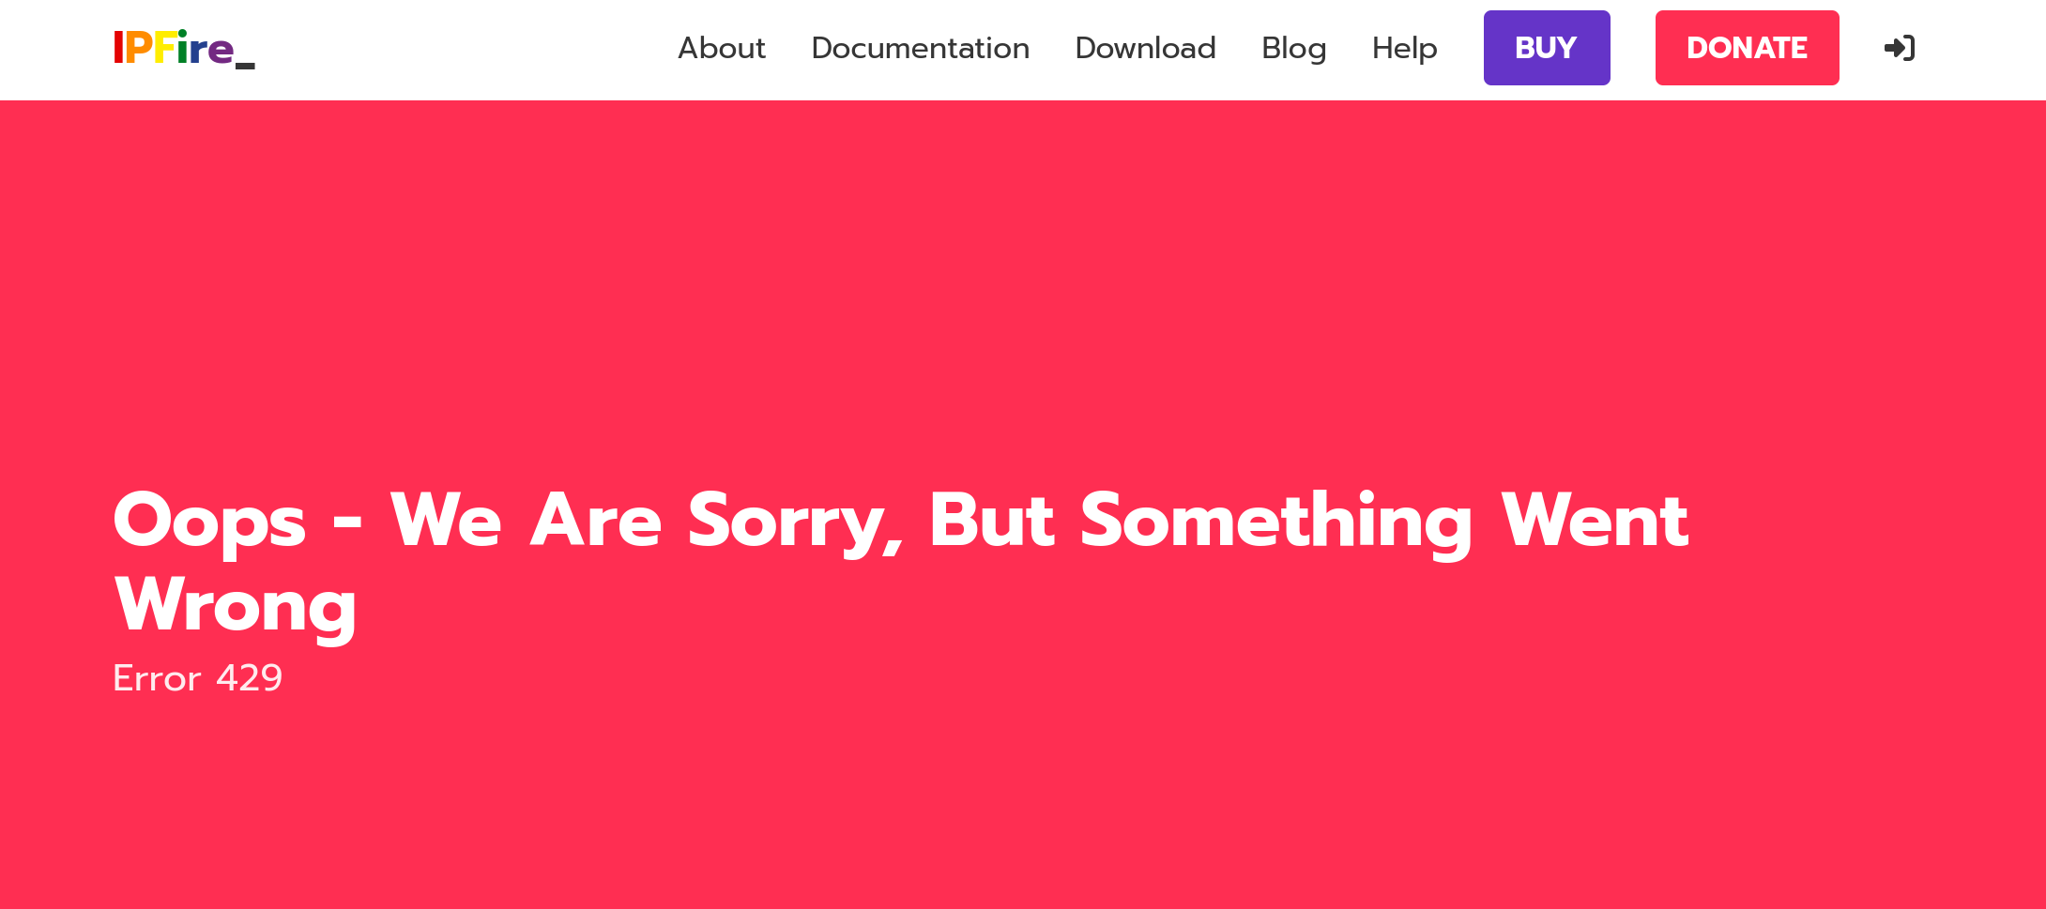
Task: Go to the Documentation section
Action: (920, 48)
